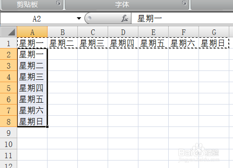
Task: Select row 5 header
Action: click(x=8, y=88)
